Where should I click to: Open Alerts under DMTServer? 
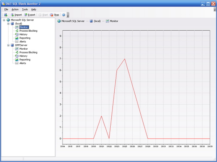pos(23,63)
